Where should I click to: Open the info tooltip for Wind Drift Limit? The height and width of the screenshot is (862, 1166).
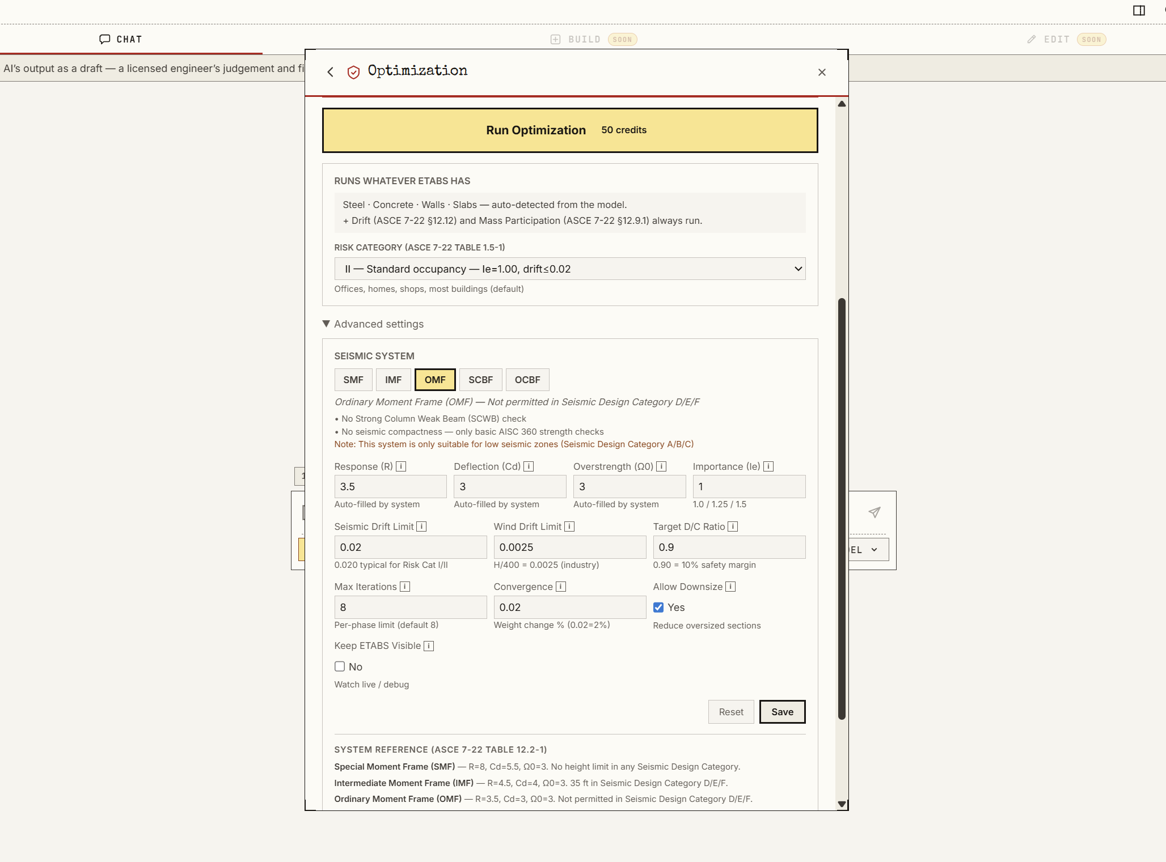point(569,526)
